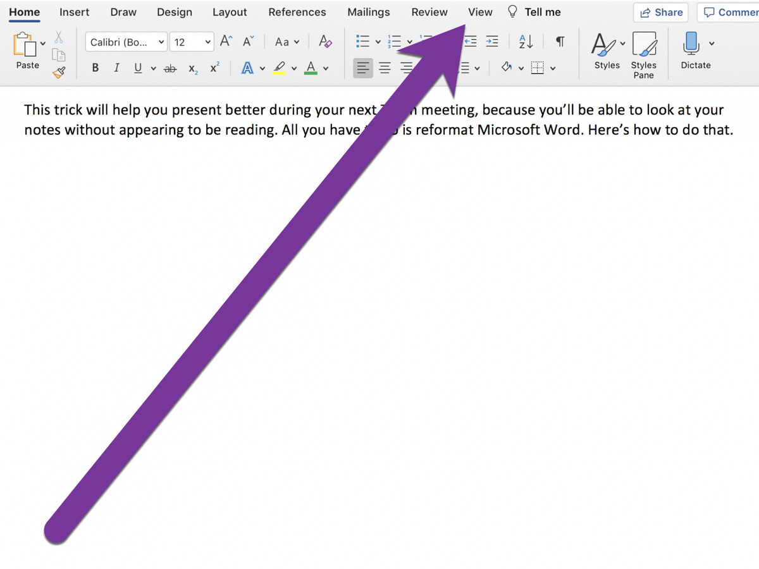Increase indent of the paragraph

click(491, 42)
